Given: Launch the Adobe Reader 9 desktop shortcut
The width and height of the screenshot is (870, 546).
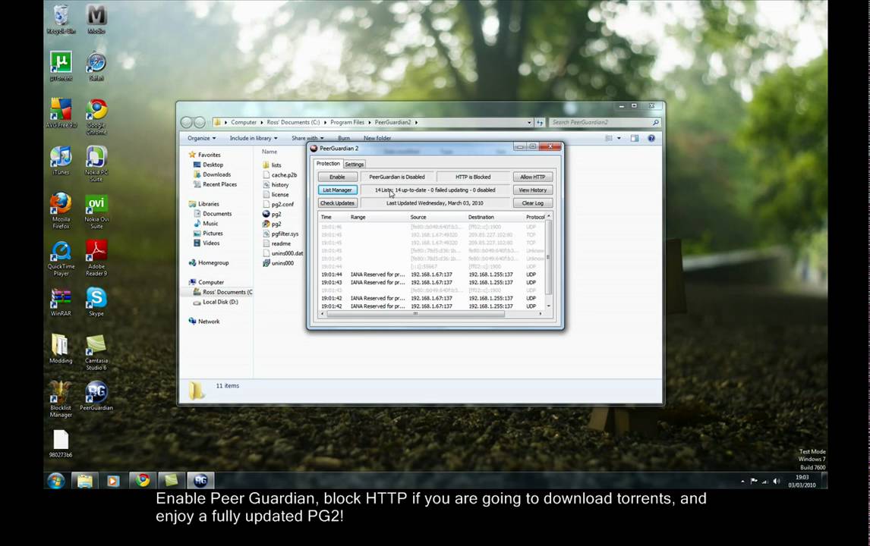Looking at the screenshot, I should click(96, 259).
